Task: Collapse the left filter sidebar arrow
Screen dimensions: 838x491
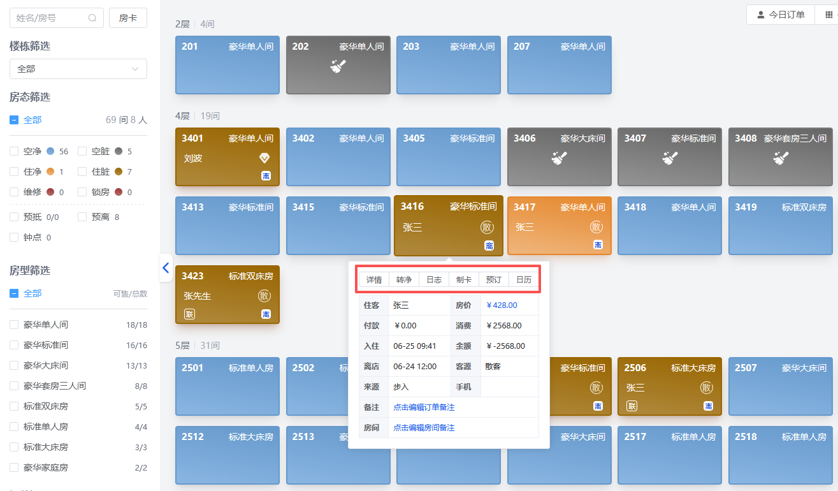Action: (166, 268)
